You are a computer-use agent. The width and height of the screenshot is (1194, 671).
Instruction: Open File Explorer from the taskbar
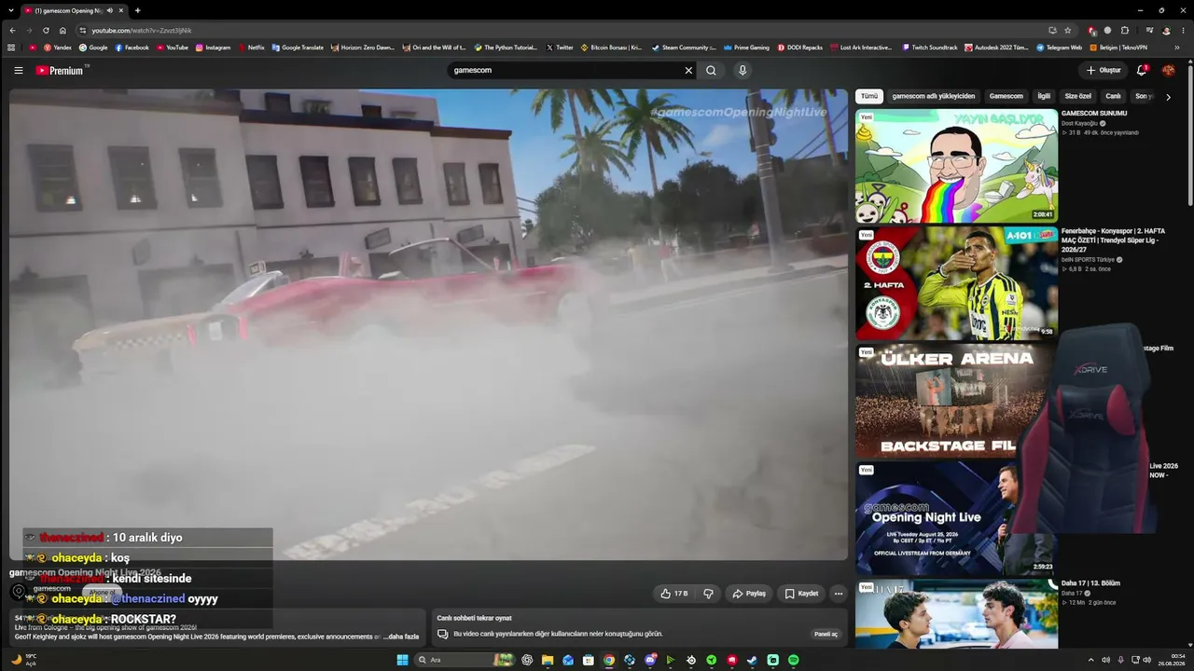pyautogui.click(x=548, y=660)
